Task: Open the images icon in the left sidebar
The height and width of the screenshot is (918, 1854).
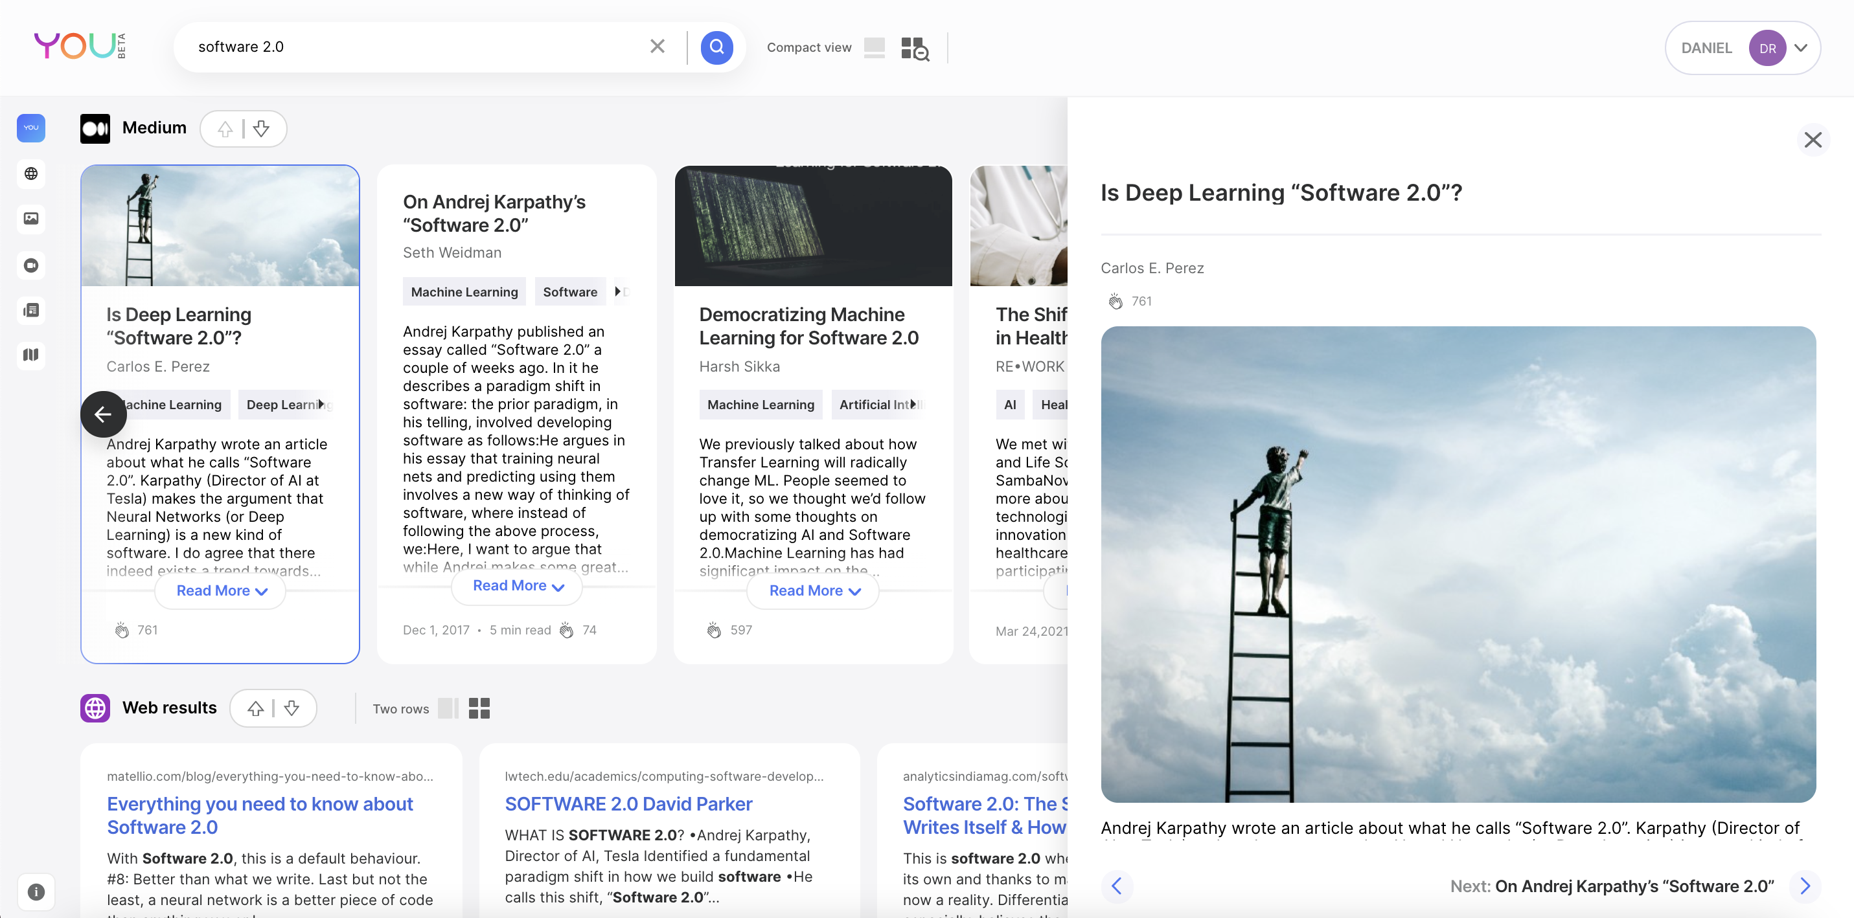Action: (x=31, y=219)
